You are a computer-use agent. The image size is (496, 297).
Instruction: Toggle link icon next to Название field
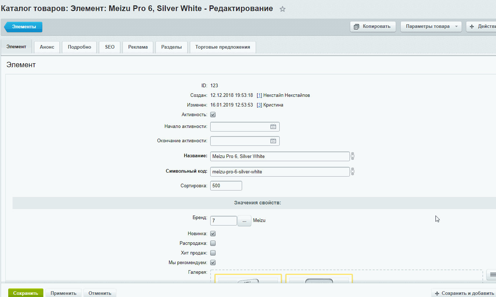[352, 156]
